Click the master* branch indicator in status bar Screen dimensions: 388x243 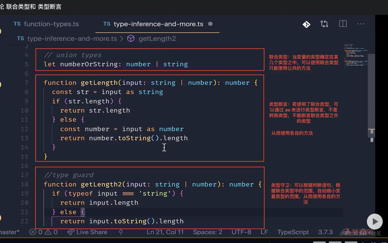pos(10,232)
